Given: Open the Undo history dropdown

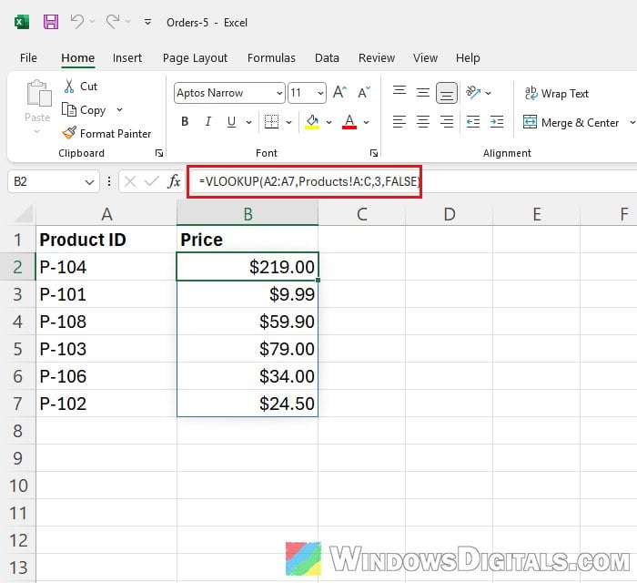Looking at the screenshot, I should click(x=92, y=22).
